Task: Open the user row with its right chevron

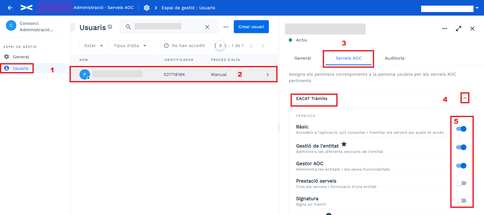Action: (268, 75)
